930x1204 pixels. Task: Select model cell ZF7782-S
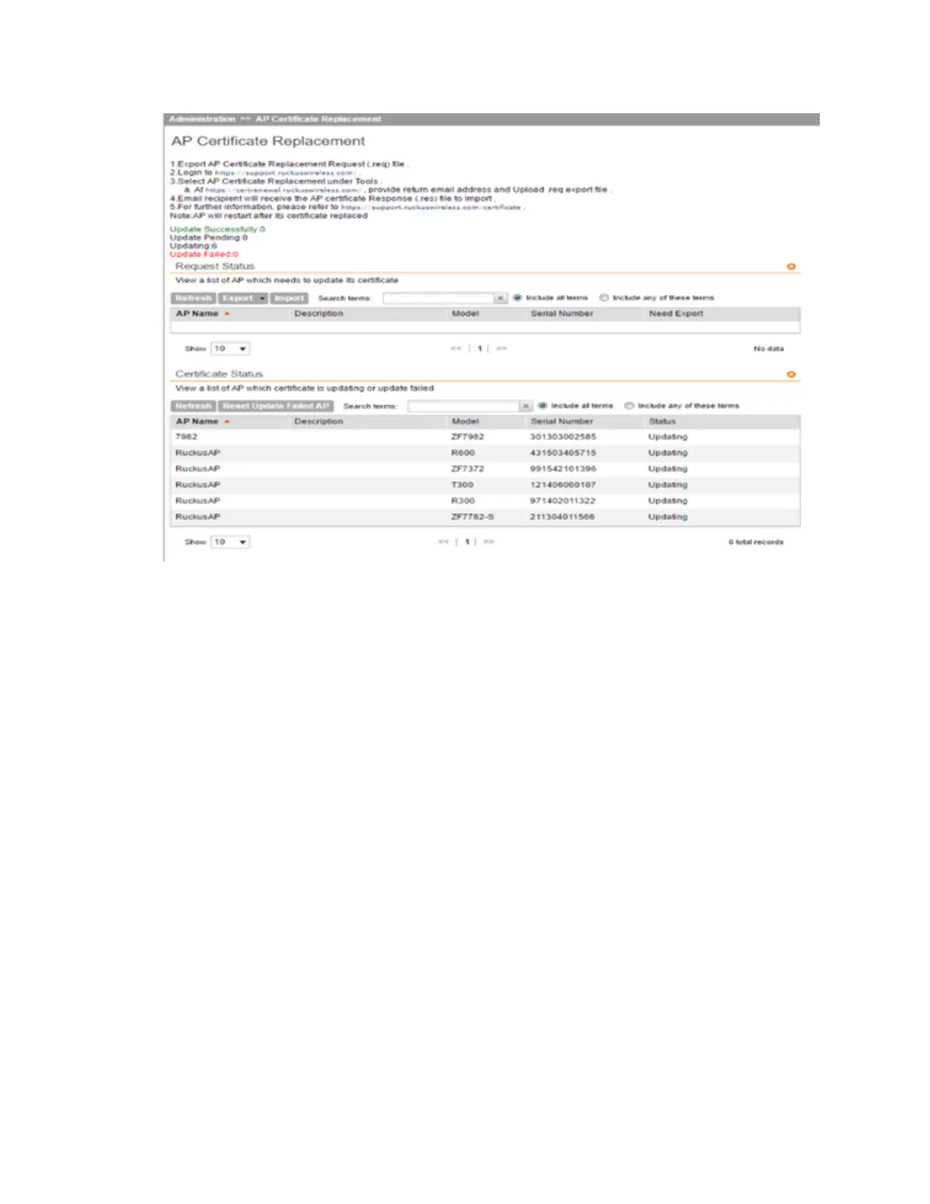[x=473, y=517]
